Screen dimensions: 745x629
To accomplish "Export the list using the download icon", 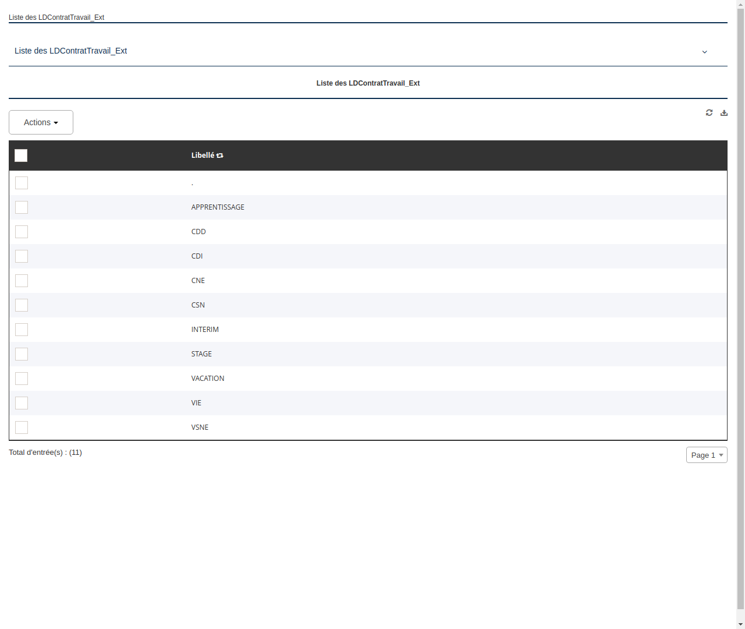I will 724,112.
